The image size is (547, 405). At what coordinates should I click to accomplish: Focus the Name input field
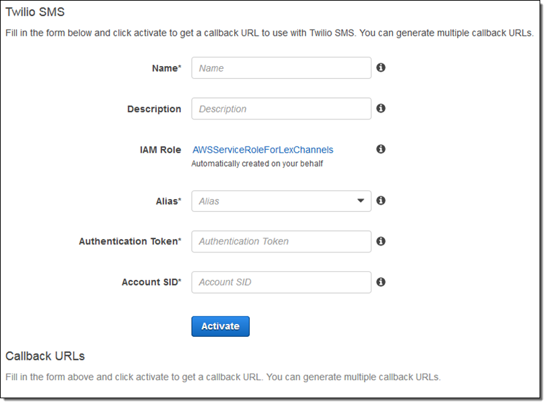(281, 68)
